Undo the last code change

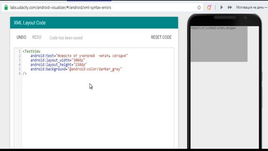21,37
